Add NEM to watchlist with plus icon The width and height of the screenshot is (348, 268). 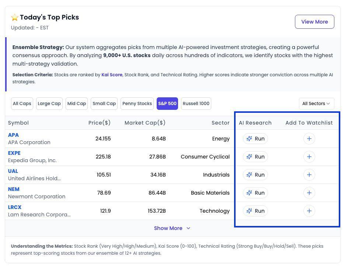pos(309,193)
